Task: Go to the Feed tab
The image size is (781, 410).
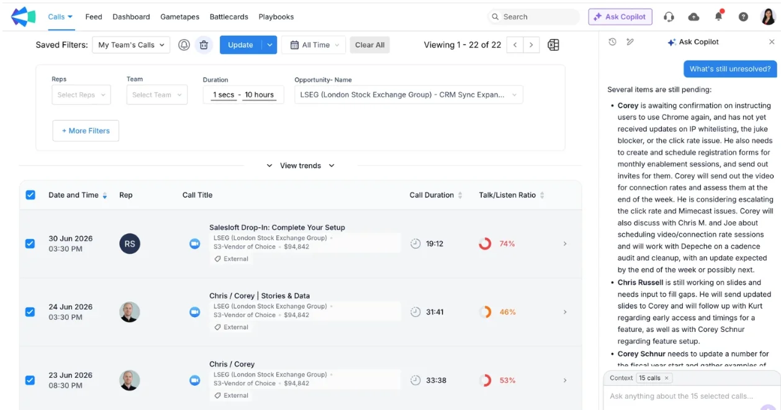Action: click(x=94, y=17)
